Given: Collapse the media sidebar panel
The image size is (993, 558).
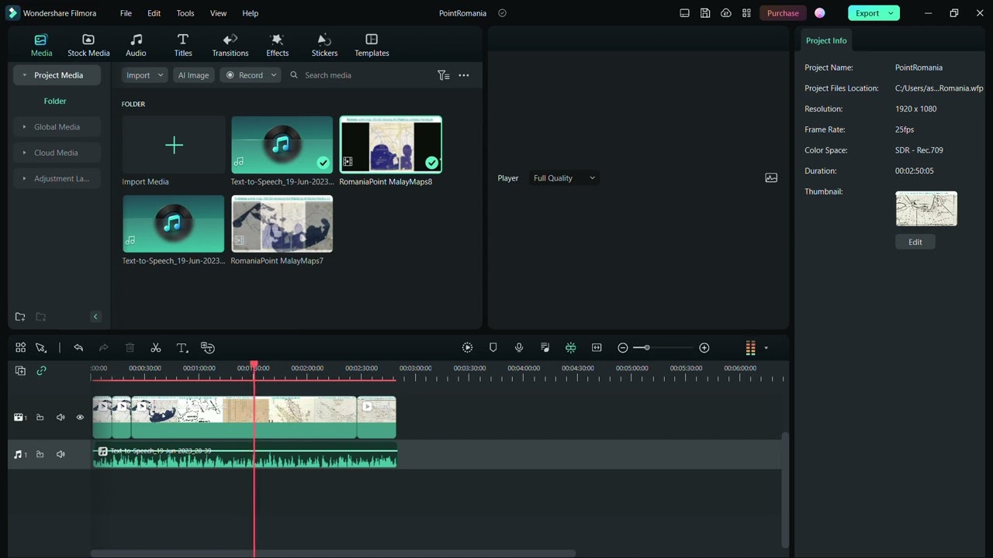Looking at the screenshot, I should pyautogui.click(x=95, y=317).
